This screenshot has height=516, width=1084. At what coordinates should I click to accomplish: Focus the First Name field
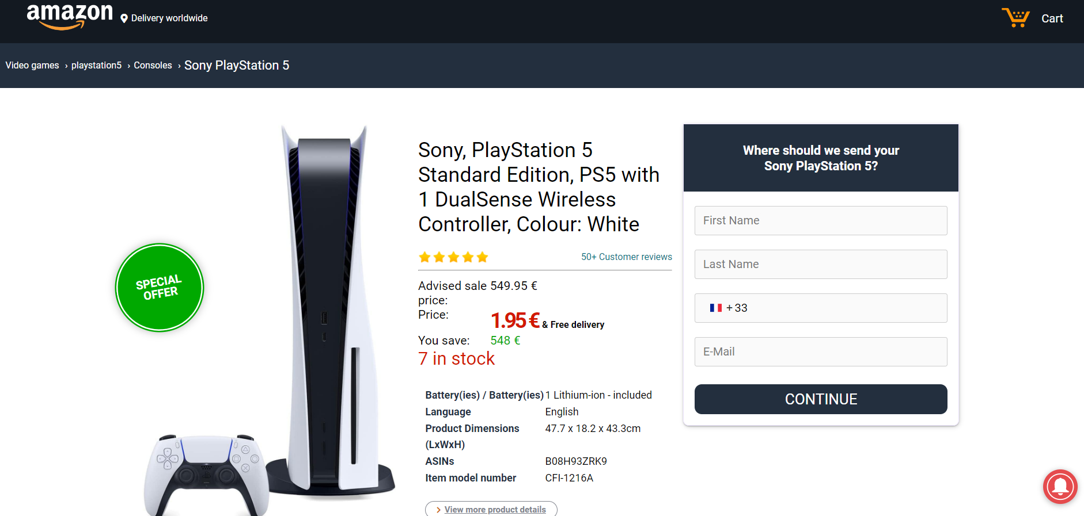pyautogui.click(x=821, y=220)
